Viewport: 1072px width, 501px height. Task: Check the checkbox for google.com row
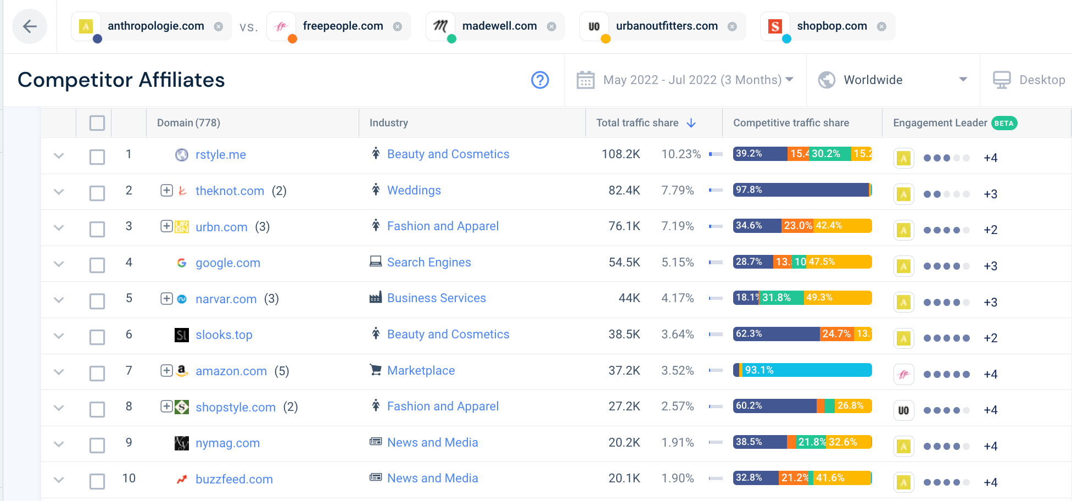click(x=97, y=265)
